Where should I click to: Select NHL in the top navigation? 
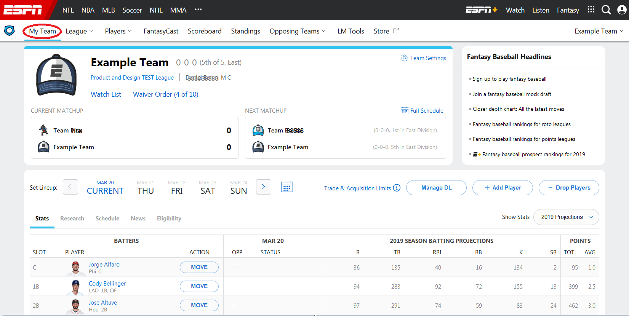pos(156,10)
